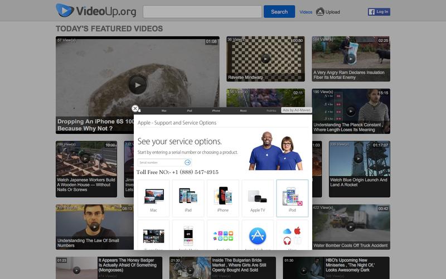This screenshot has width=446, height=279.
Task: Play the Very Angry Ram video
Action: click(351, 59)
